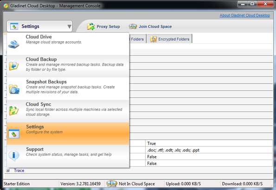The image size is (276, 190).
Task: Minimize the Management Console window
Action: pyautogui.click(x=243, y=4)
